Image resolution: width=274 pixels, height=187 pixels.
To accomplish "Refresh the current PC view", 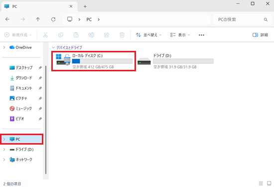I will pos(53,19).
